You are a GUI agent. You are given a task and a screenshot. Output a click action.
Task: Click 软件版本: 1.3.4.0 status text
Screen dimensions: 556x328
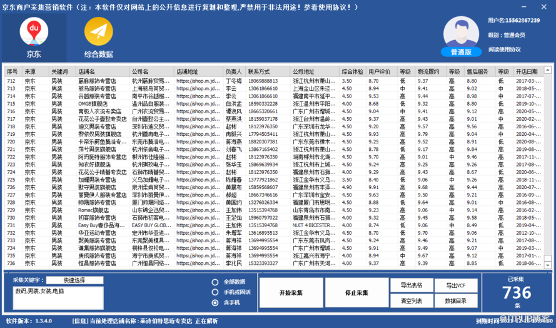click(29, 321)
